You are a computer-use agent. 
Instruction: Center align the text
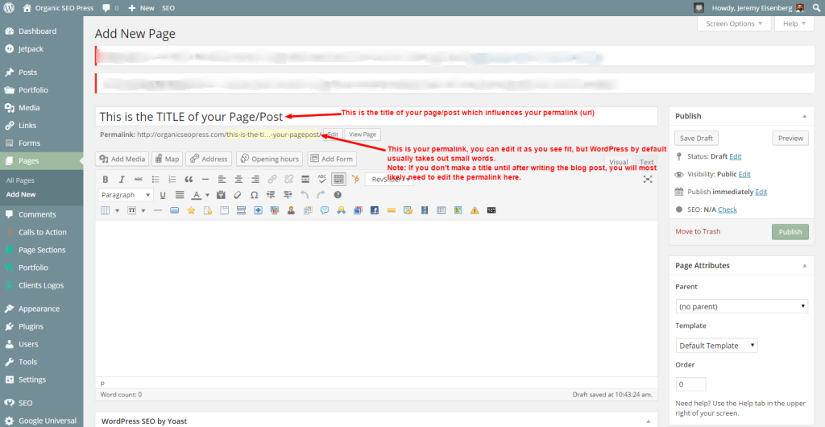(238, 179)
